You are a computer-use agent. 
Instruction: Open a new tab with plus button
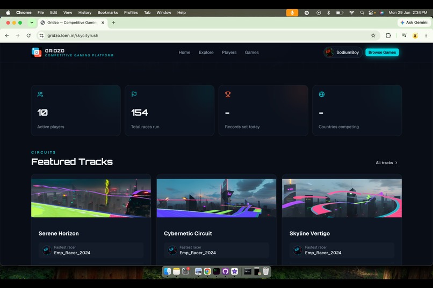pos(113,23)
